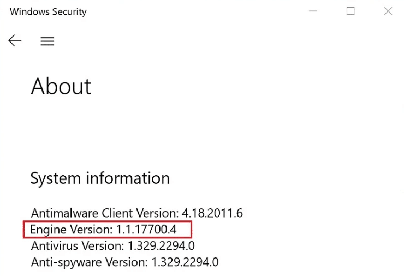The height and width of the screenshot is (276, 404).
Task: Click the red box's right edge
Action: (x=191, y=230)
